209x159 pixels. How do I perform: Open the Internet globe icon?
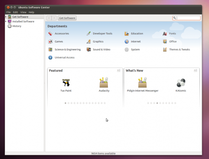point(127,41)
